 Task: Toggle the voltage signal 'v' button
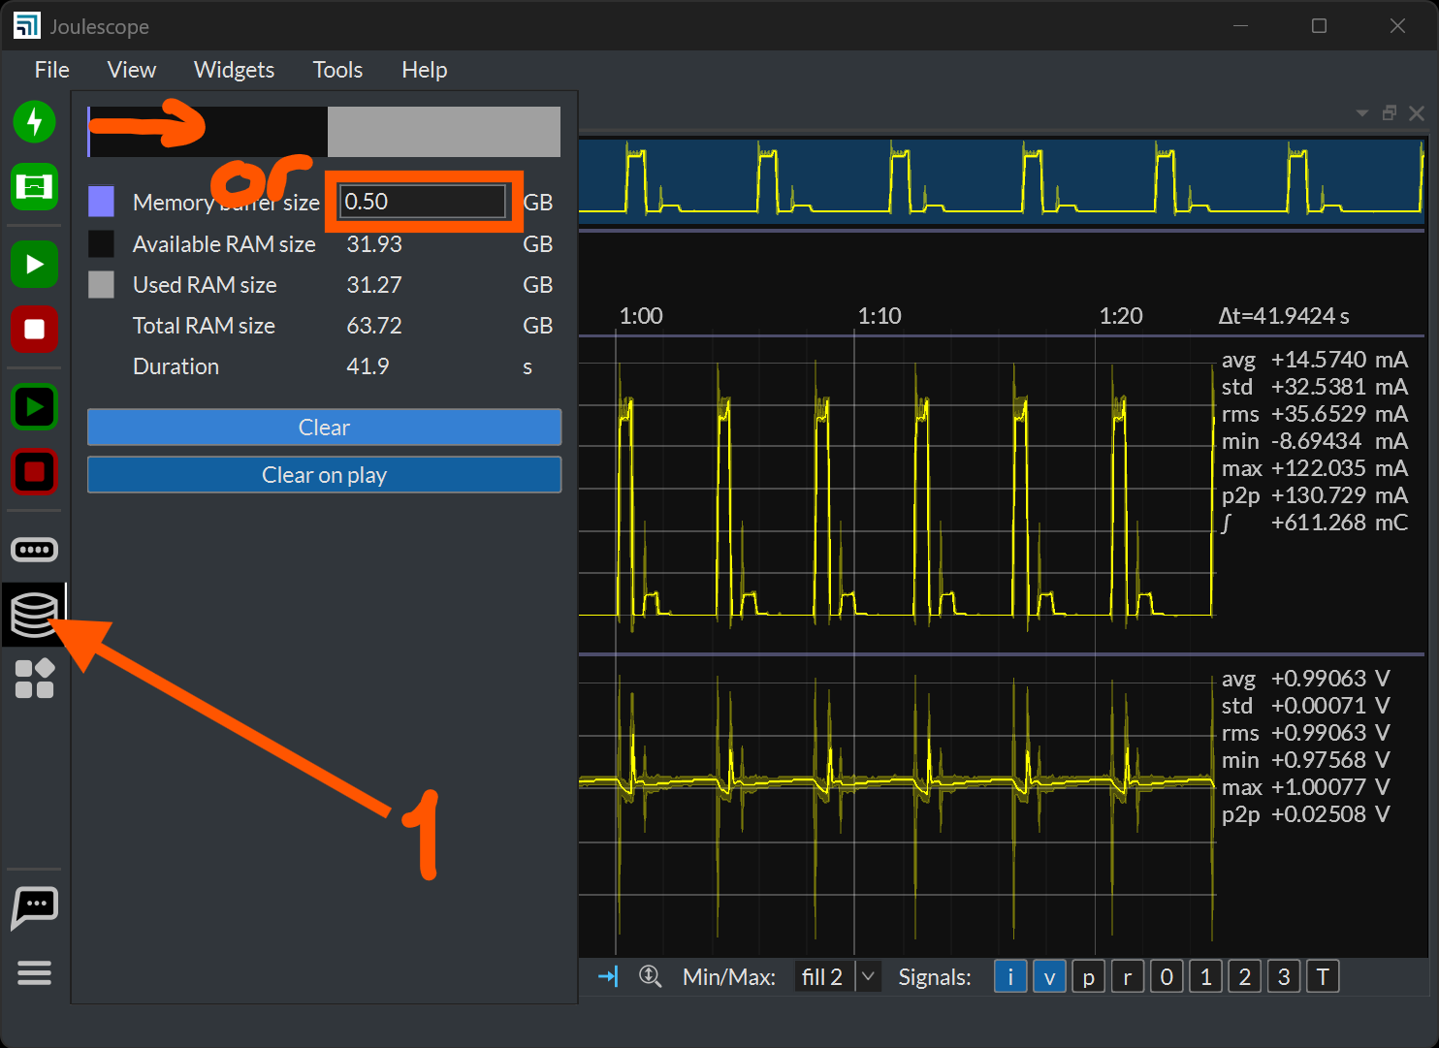[1049, 977]
